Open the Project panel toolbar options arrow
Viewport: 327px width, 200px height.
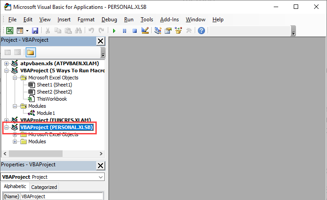[x=103, y=52]
